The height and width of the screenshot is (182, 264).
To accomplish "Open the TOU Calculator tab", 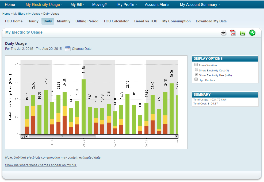I will coord(116,21).
